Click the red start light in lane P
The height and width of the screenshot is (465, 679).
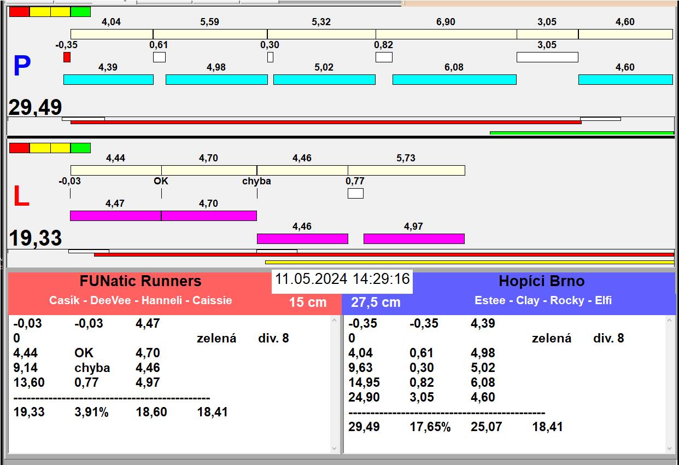click(x=20, y=11)
